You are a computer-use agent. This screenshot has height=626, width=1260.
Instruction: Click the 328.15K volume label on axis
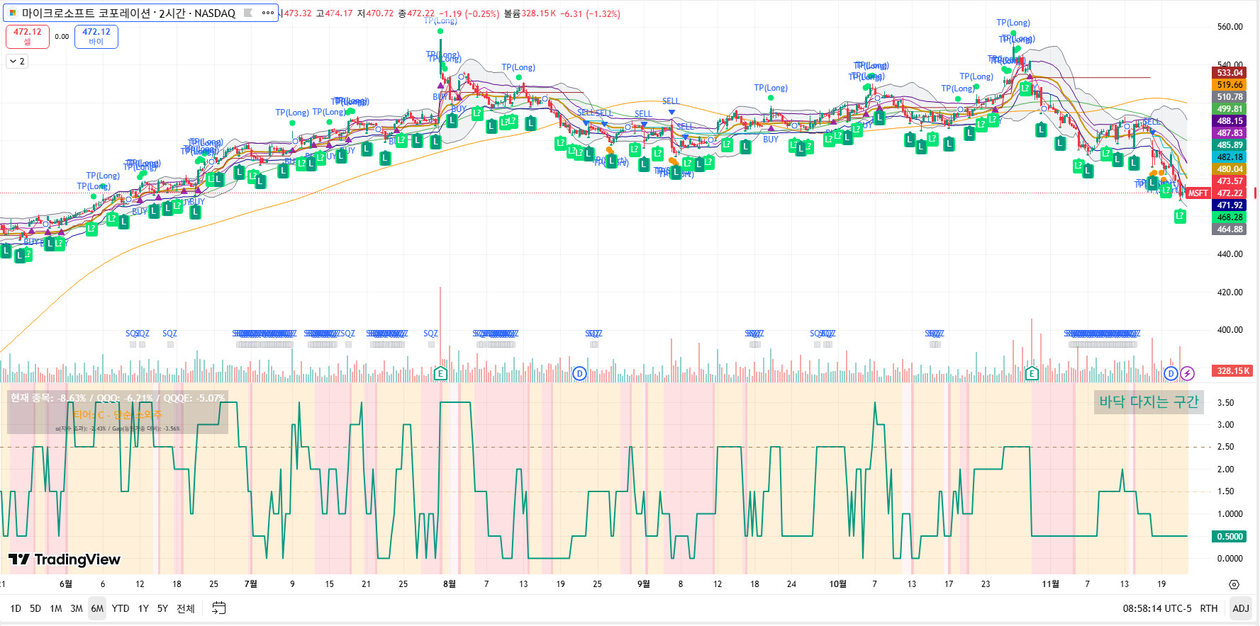[x=1232, y=371]
